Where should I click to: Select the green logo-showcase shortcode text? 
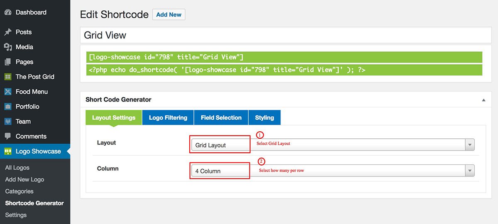pyautogui.click(x=284, y=57)
